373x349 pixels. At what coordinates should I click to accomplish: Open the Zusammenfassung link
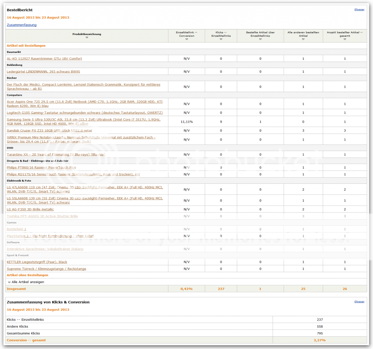point(21,25)
